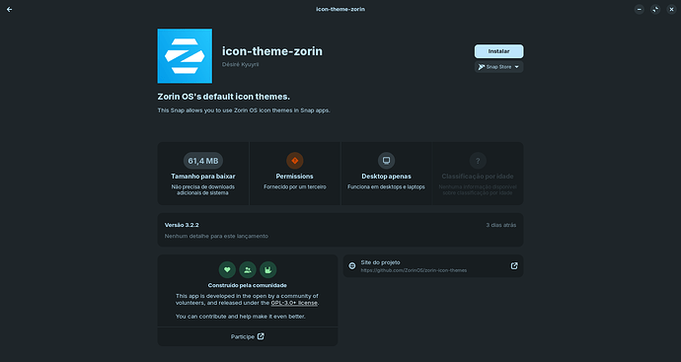The height and width of the screenshot is (362, 681).
Task: Click the green heart community icon
Action: point(227,270)
